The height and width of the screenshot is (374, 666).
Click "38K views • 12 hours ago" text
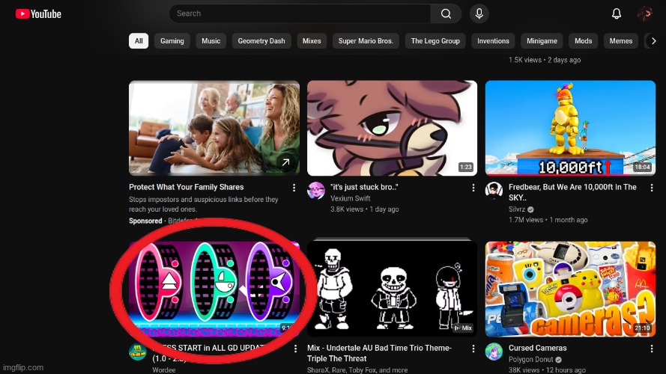point(547,370)
